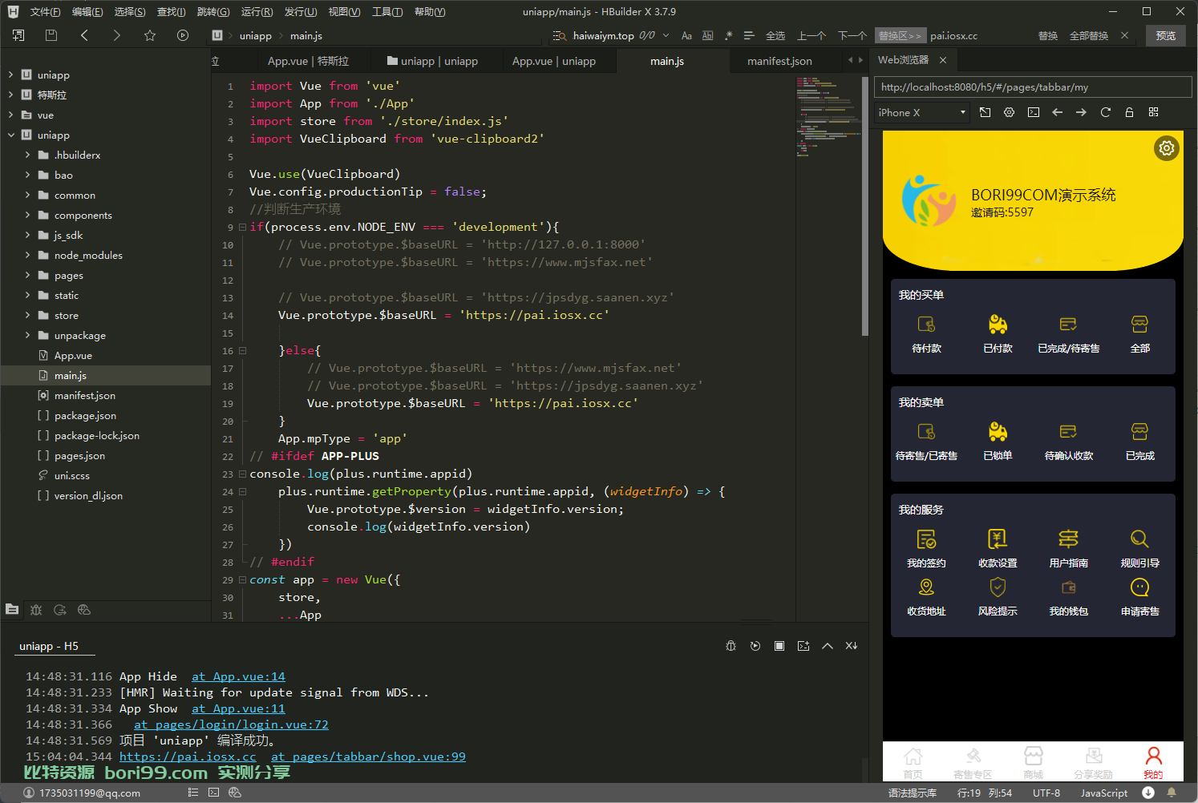Collapse the else block fold marker

(x=242, y=350)
